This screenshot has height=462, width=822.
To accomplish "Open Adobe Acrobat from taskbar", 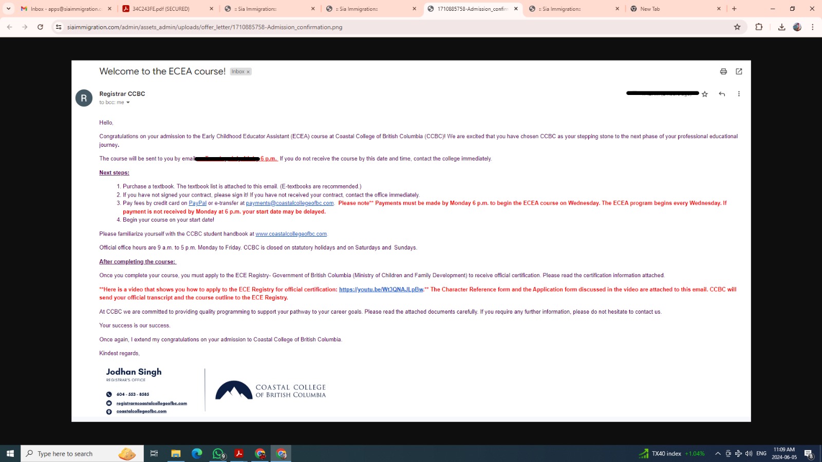I will 239,453.
